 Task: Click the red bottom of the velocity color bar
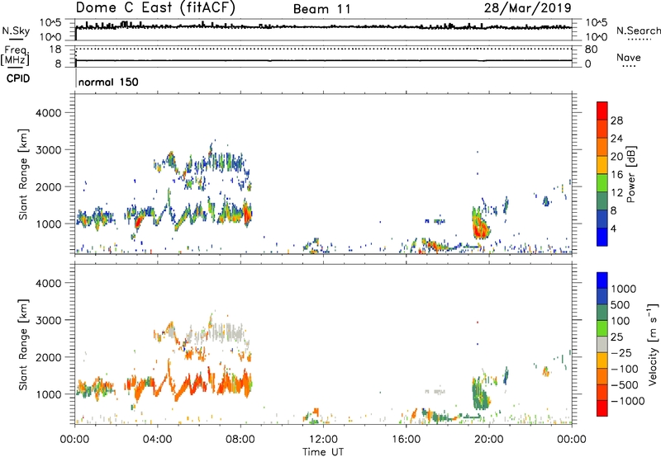pyautogui.click(x=602, y=408)
